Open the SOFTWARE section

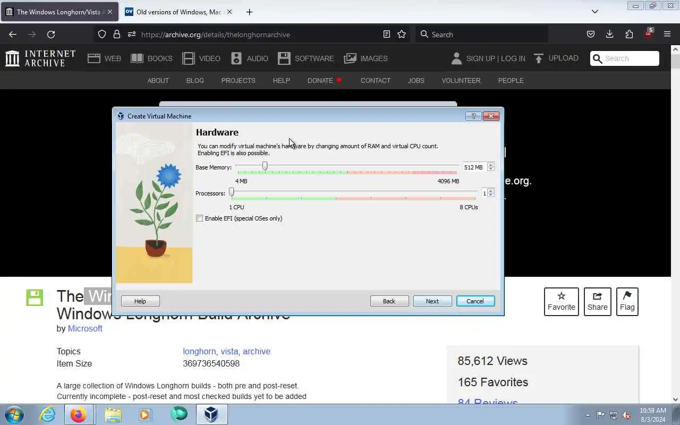pyautogui.click(x=306, y=58)
